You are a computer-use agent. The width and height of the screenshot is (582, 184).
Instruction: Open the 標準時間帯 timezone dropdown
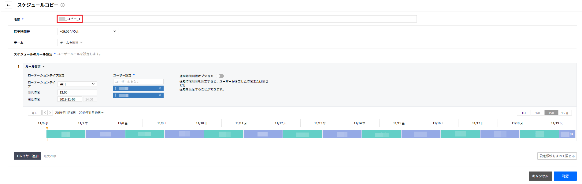pos(87,31)
